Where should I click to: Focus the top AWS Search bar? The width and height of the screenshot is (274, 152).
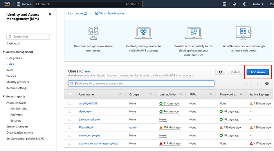(x=88, y=4)
